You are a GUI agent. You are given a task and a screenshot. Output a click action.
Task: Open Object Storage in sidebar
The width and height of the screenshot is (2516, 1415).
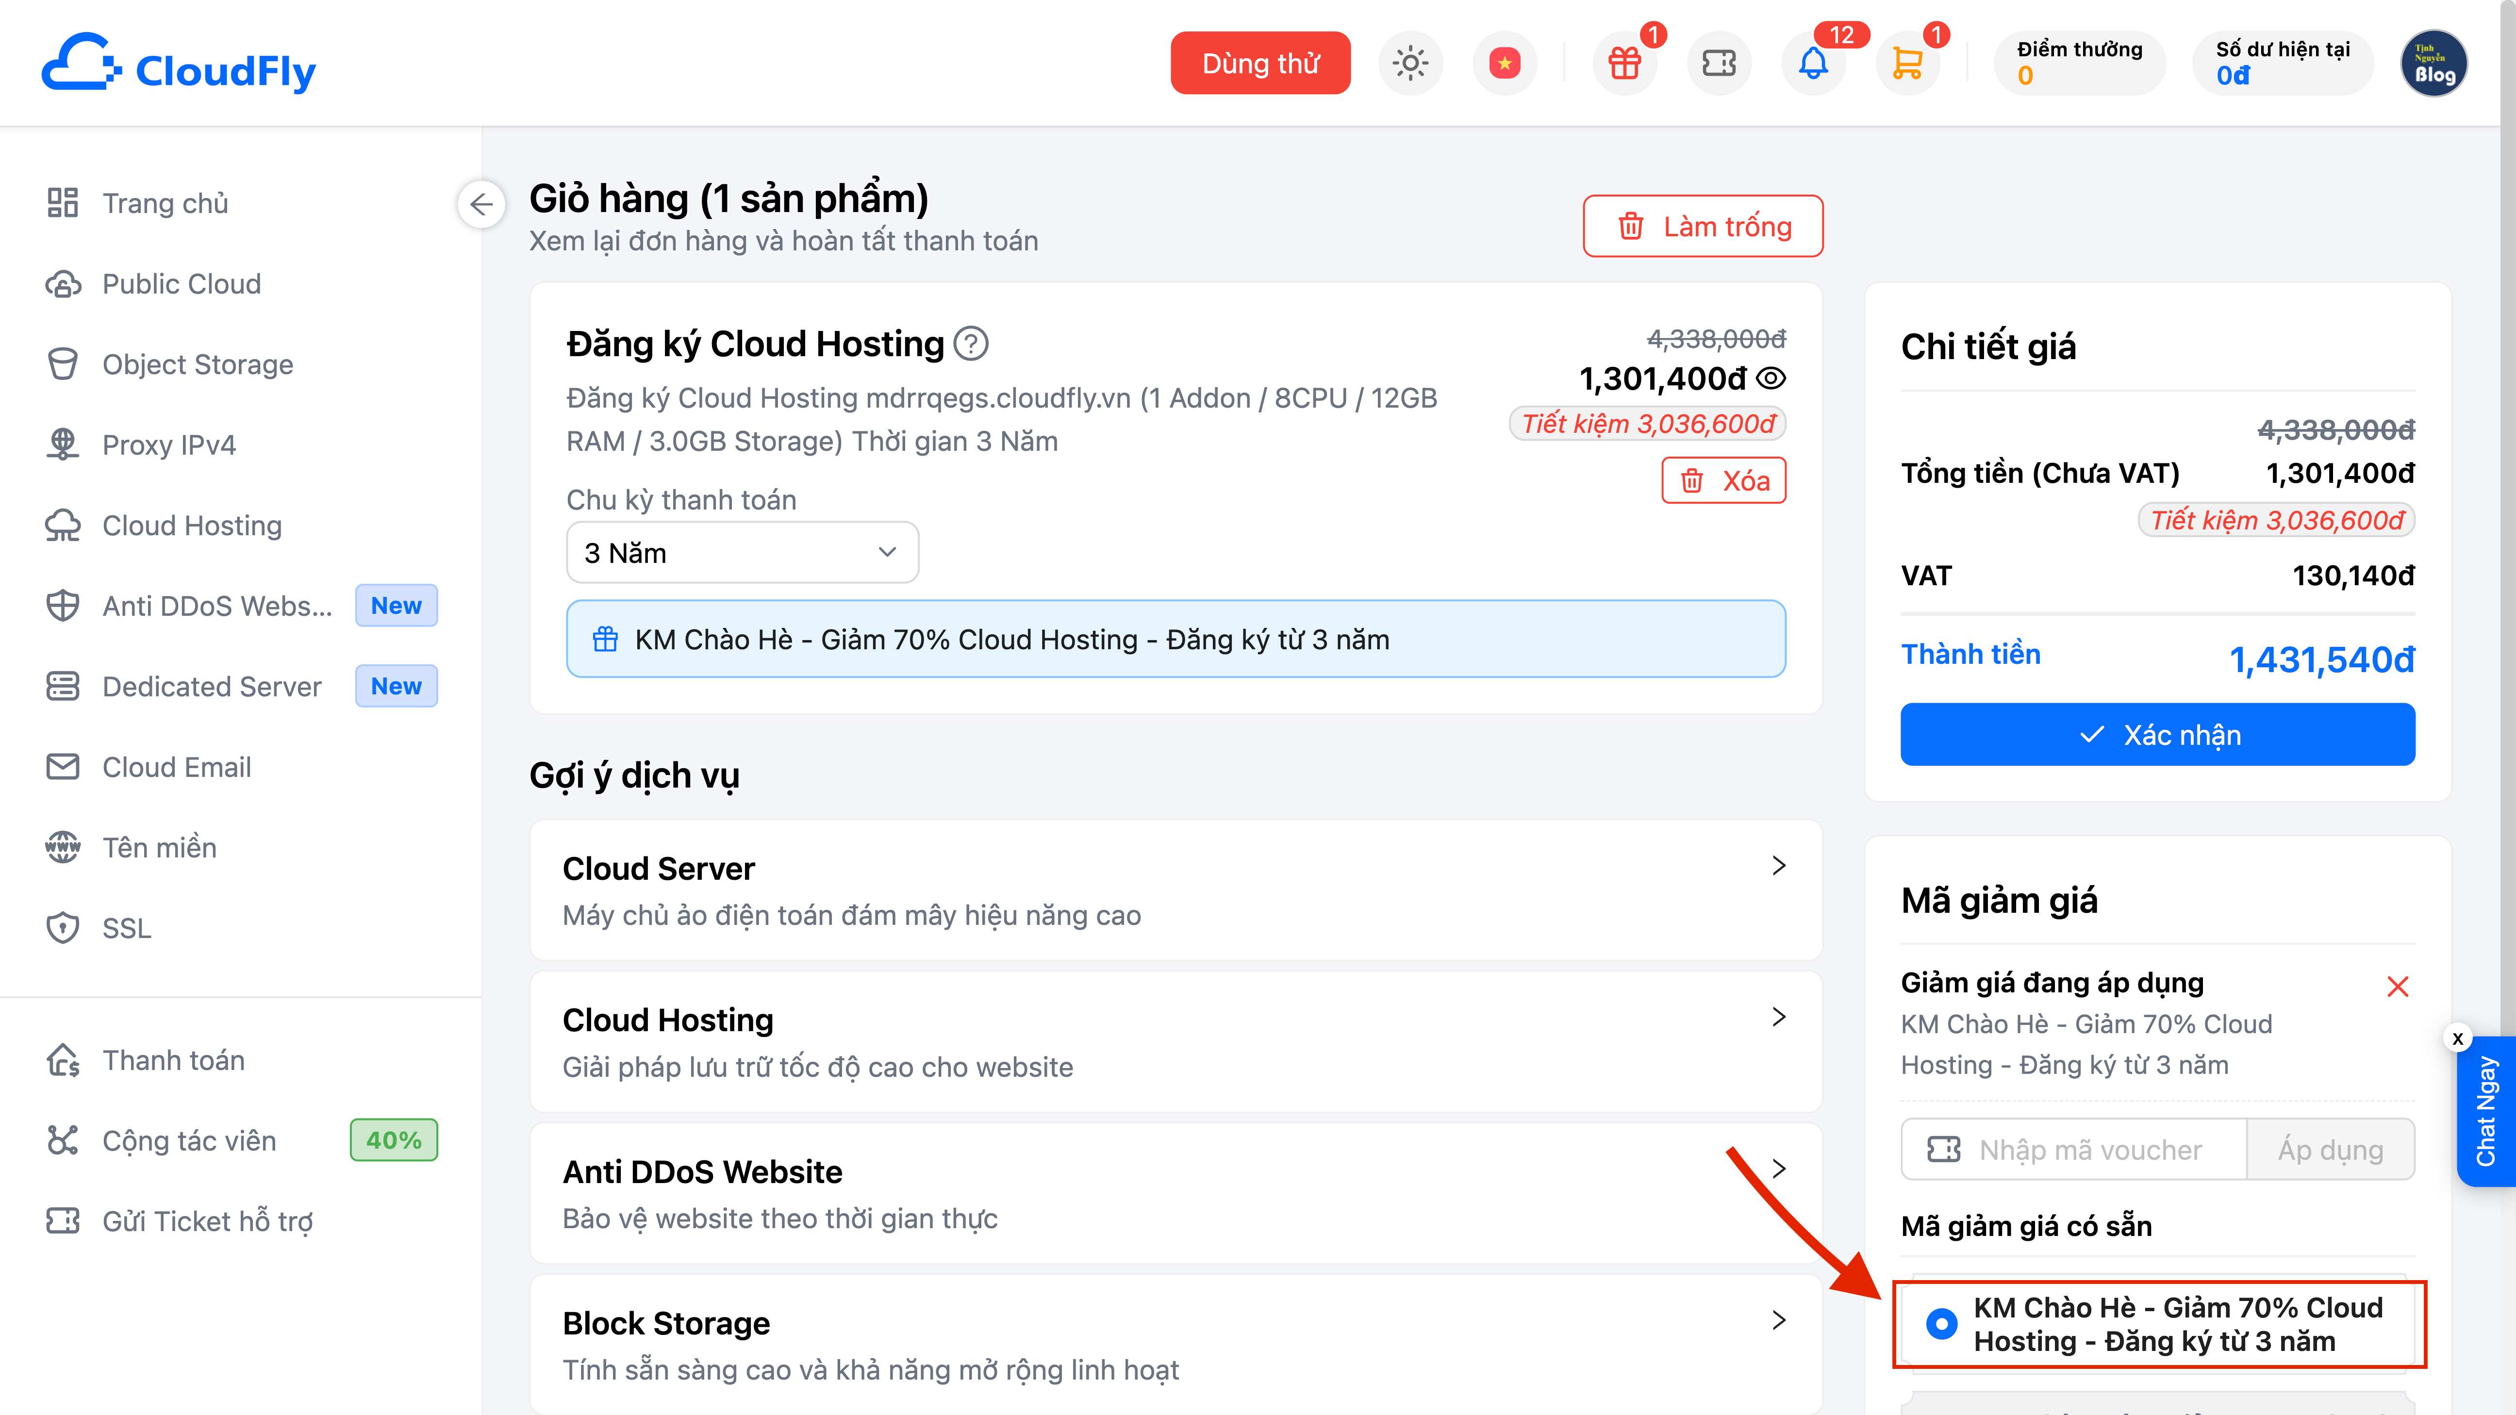169,364
